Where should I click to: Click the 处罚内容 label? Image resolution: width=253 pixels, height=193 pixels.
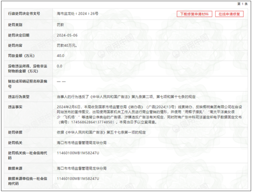coord(15,45)
